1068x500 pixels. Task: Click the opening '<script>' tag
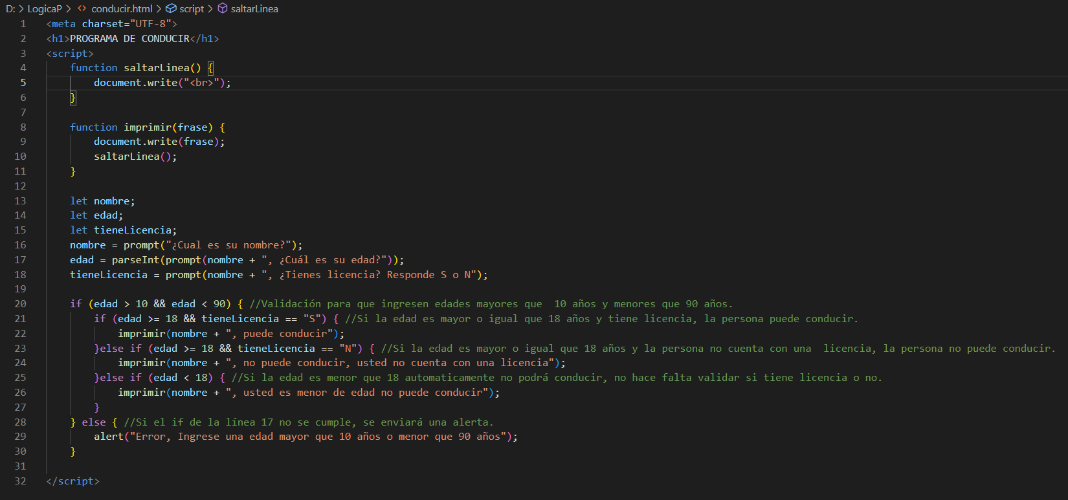tap(70, 54)
